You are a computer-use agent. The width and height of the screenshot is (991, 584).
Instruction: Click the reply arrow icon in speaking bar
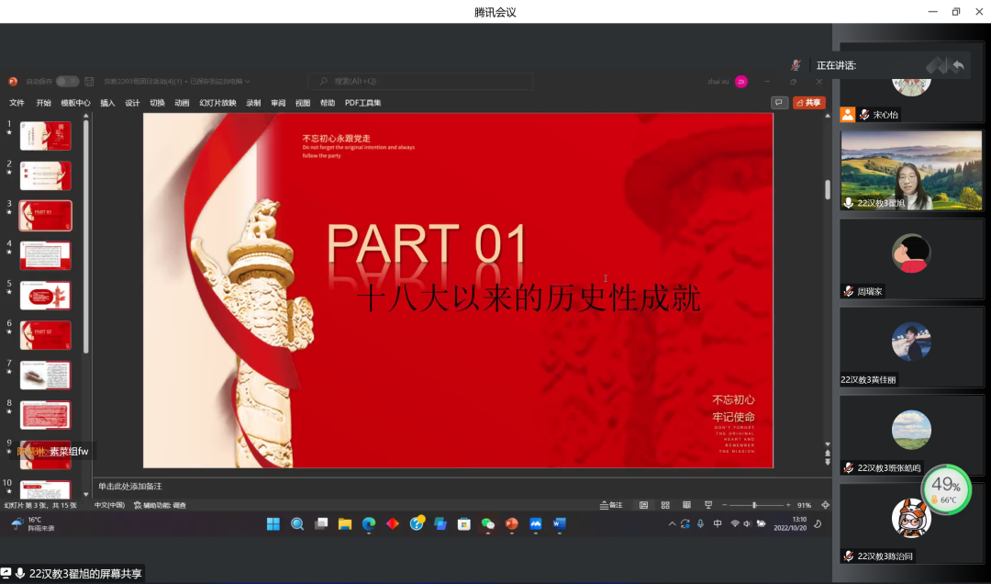click(958, 65)
